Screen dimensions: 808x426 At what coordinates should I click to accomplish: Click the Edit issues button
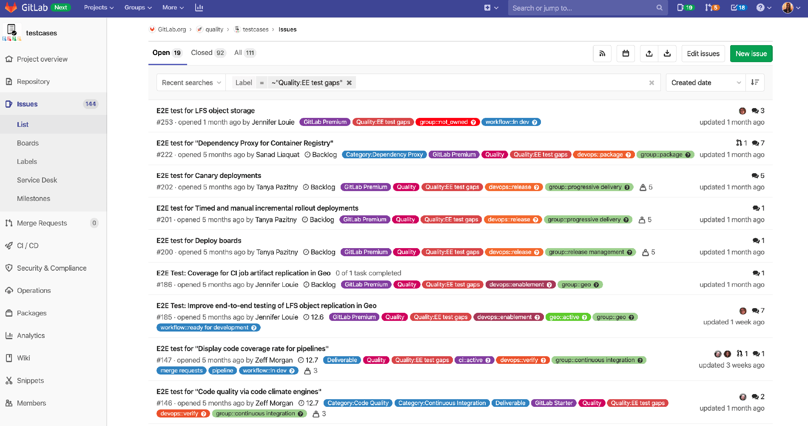pos(703,54)
